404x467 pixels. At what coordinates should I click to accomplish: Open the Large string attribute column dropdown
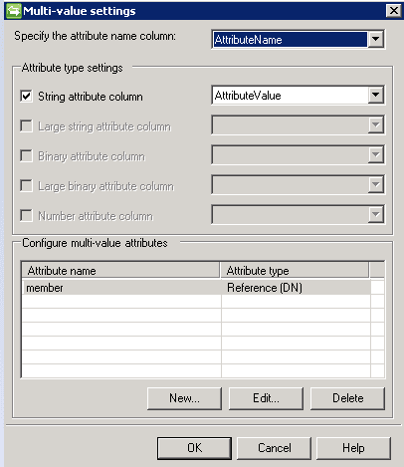pyautogui.click(x=298, y=125)
